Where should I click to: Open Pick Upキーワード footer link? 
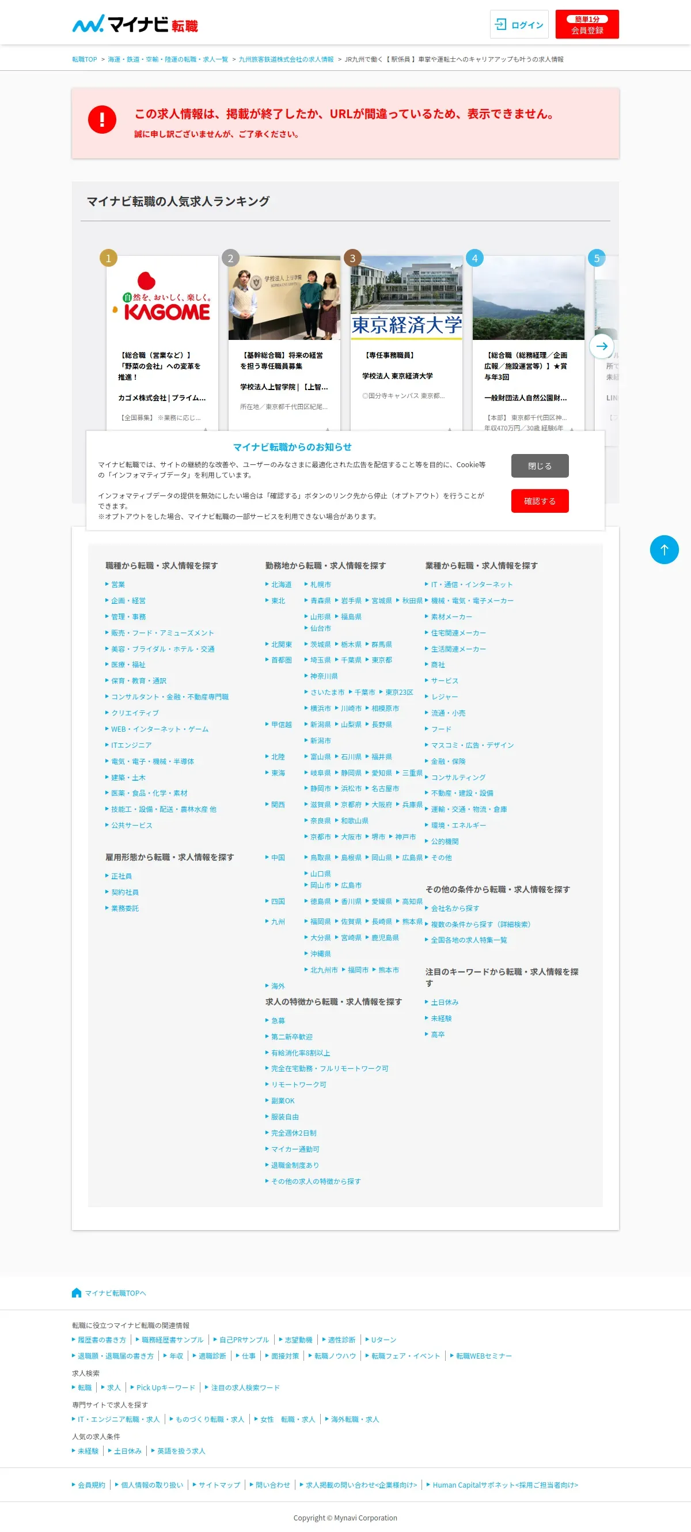[166, 1387]
